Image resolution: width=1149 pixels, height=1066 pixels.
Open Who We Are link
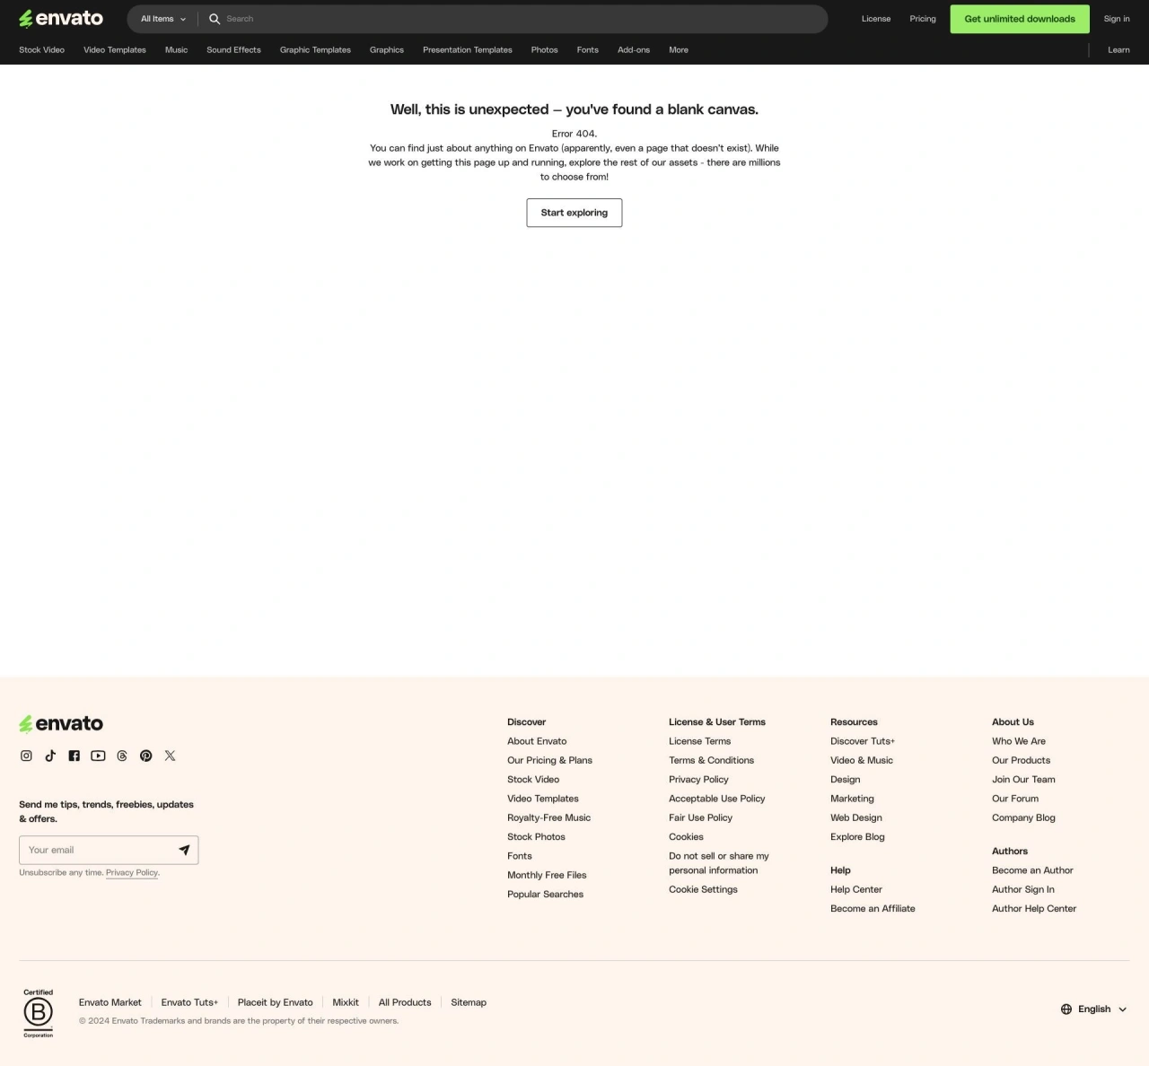pos(1019,741)
